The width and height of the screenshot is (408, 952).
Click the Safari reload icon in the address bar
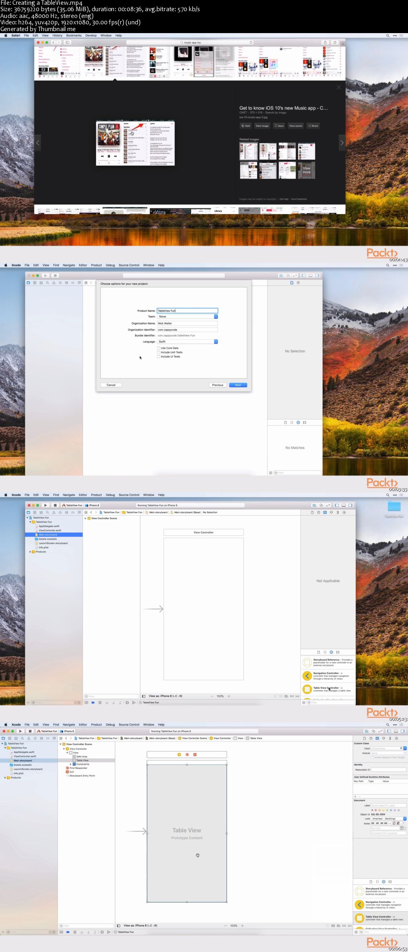pos(251,42)
